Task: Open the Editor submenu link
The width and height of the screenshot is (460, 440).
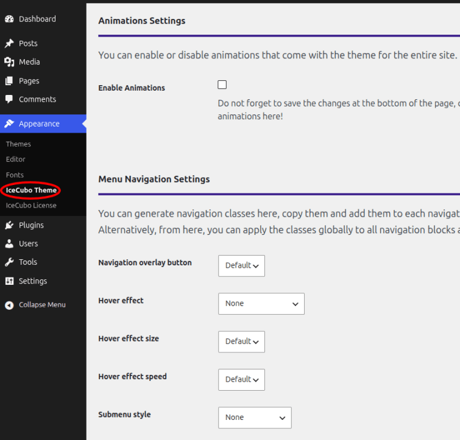Action: 16,159
